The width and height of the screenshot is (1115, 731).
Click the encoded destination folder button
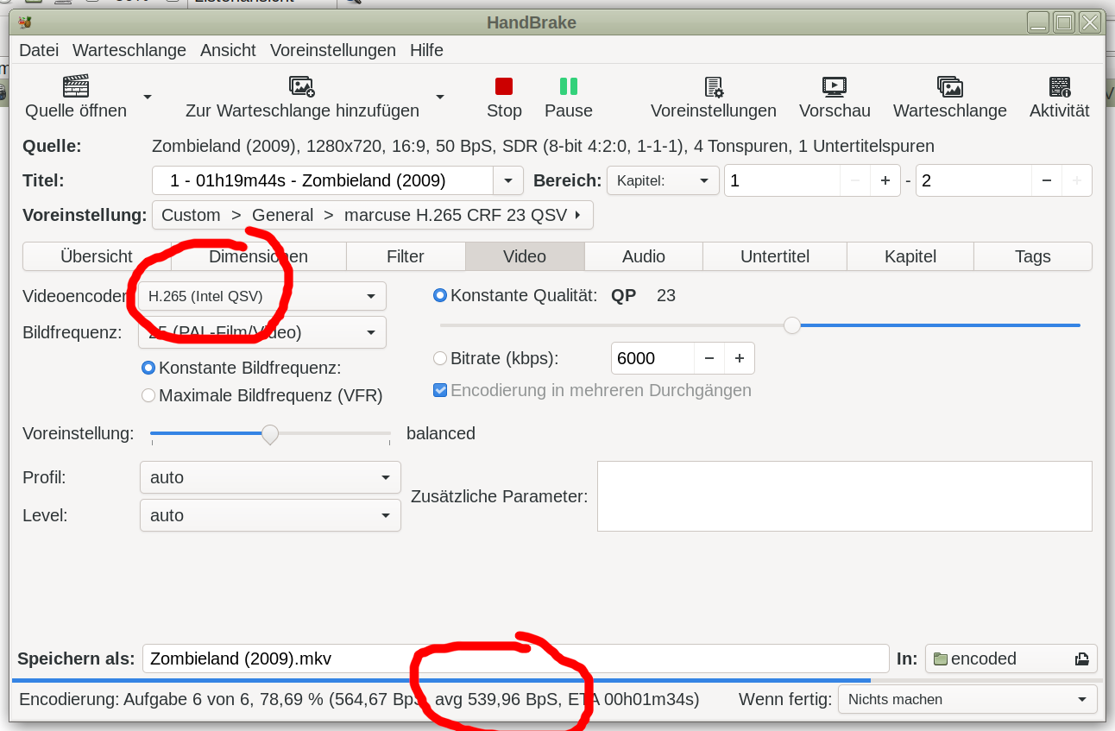click(1011, 659)
